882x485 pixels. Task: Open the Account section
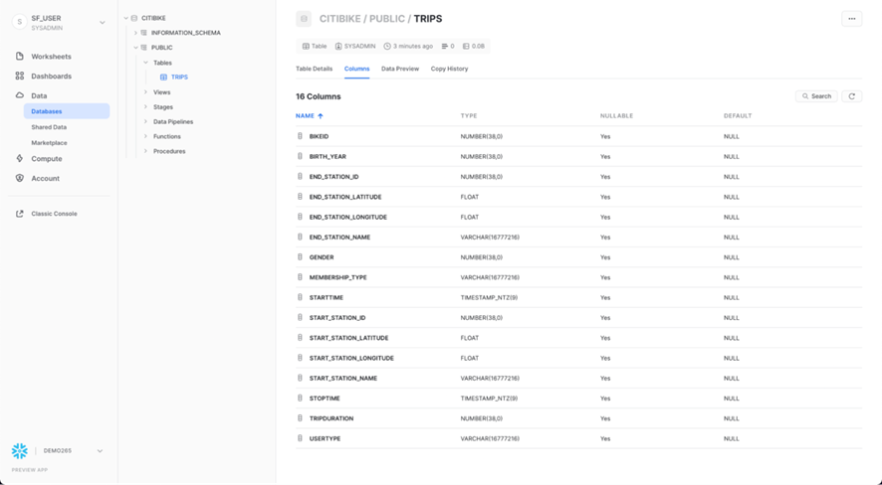click(x=45, y=179)
